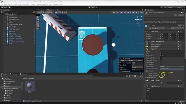Advance one frame with Step button
The image size is (186, 104).
click(x=96, y=7)
